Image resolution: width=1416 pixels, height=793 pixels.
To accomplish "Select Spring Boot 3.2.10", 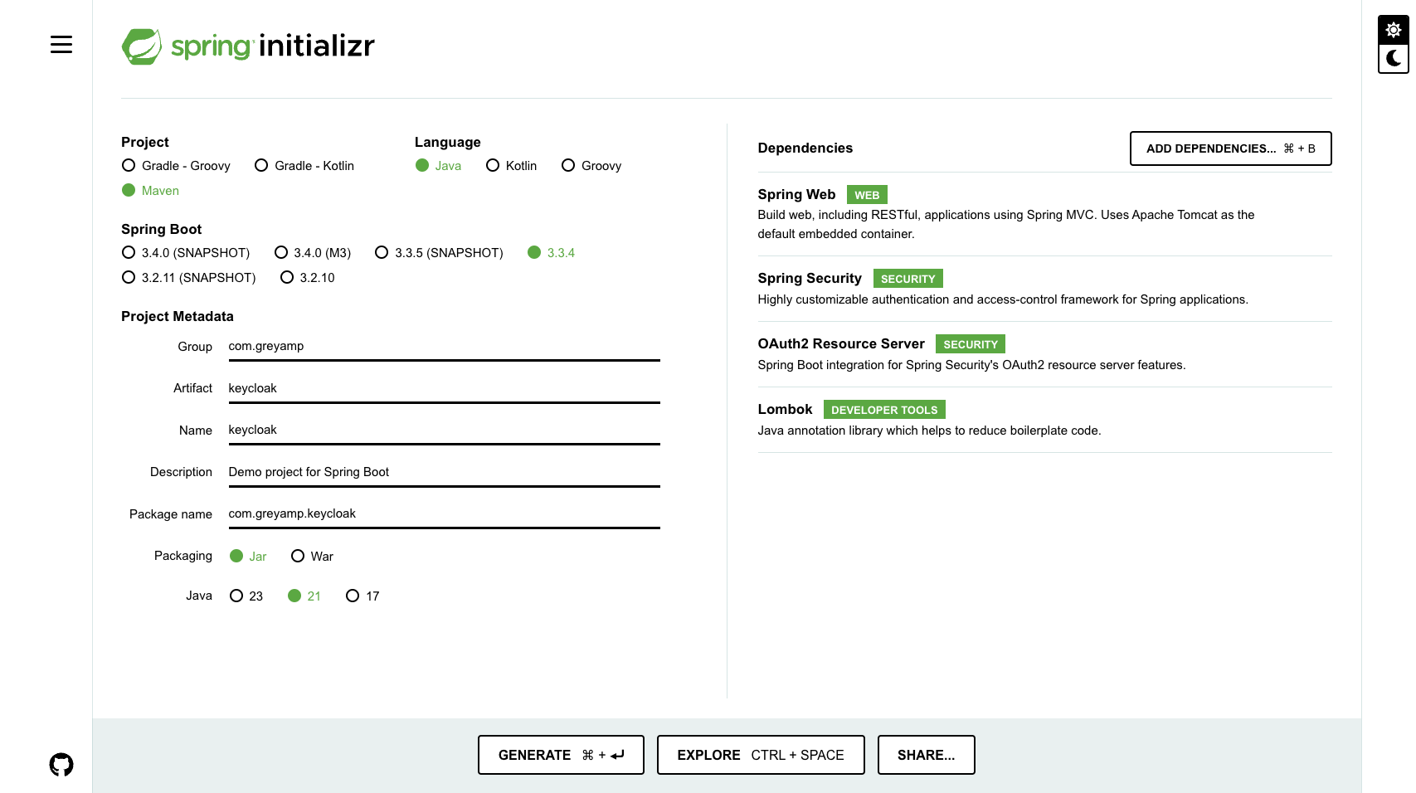I will coord(308,278).
